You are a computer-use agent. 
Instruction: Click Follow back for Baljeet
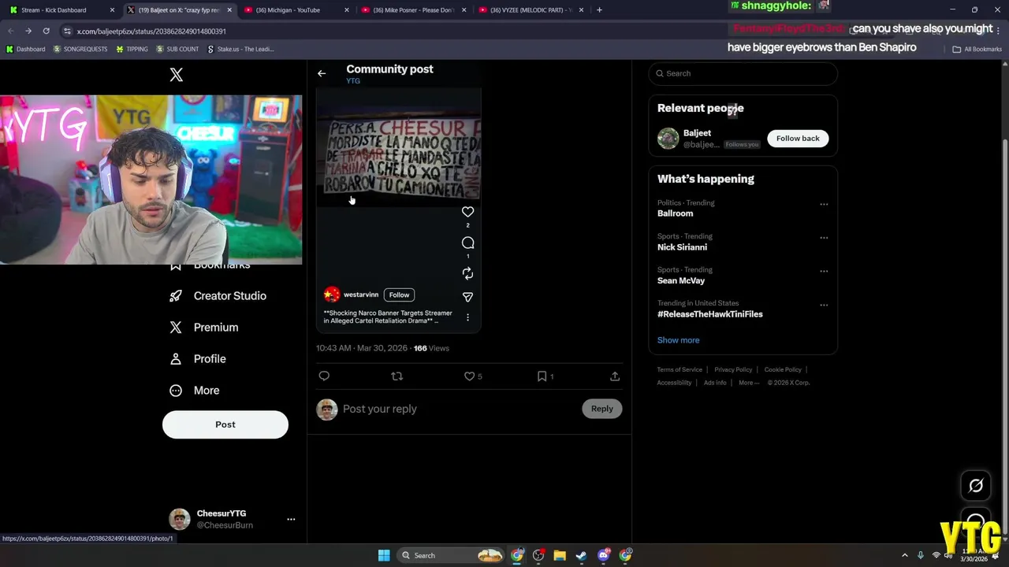798,139
